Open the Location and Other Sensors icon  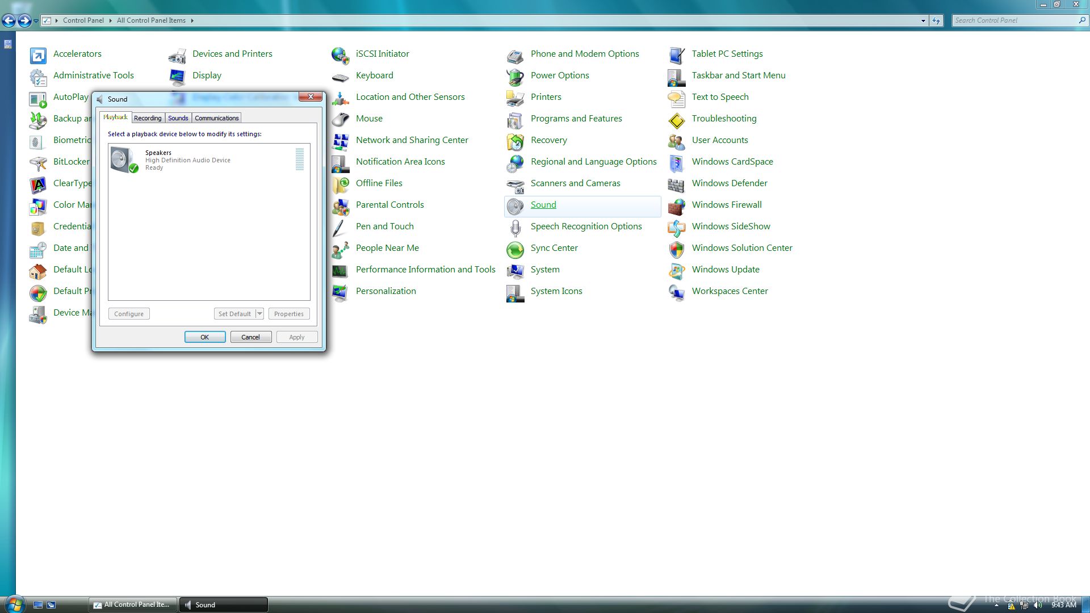(x=341, y=98)
